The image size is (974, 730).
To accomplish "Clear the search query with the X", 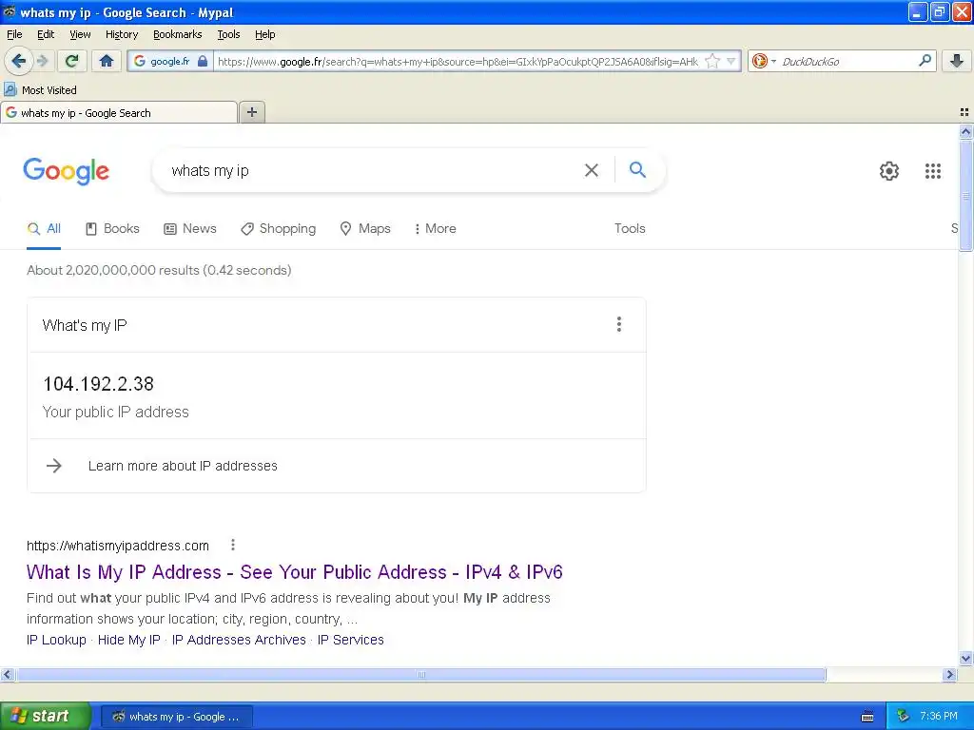I will (x=592, y=170).
